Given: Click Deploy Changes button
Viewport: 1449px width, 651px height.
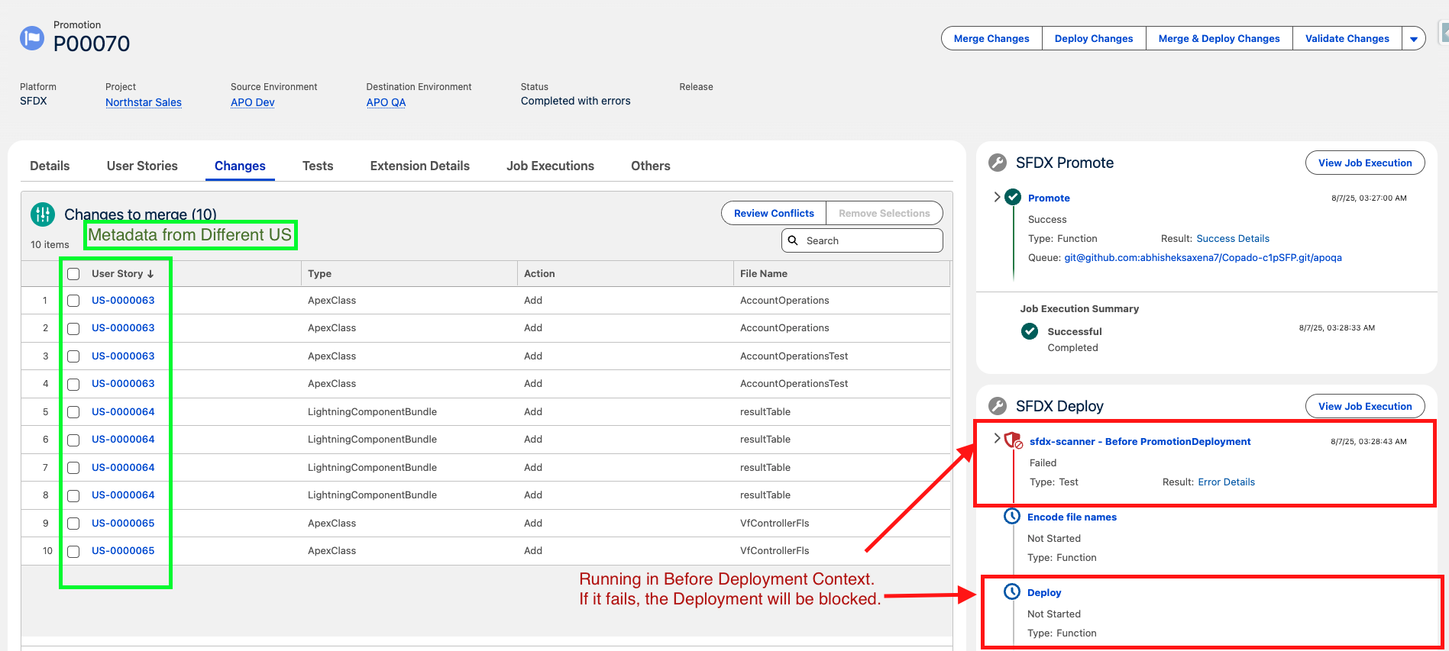Looking at the screenshot, I should pyautogui.click(x=1094, y=39).
